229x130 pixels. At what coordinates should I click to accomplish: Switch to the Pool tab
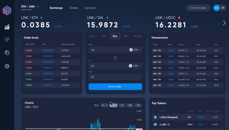tap(104, 36)
